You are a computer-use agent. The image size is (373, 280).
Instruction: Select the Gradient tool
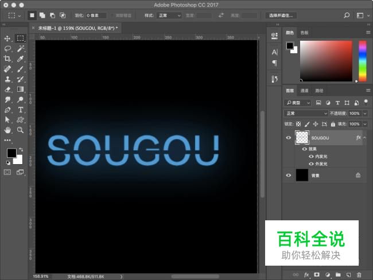click(x=21, y=89)
